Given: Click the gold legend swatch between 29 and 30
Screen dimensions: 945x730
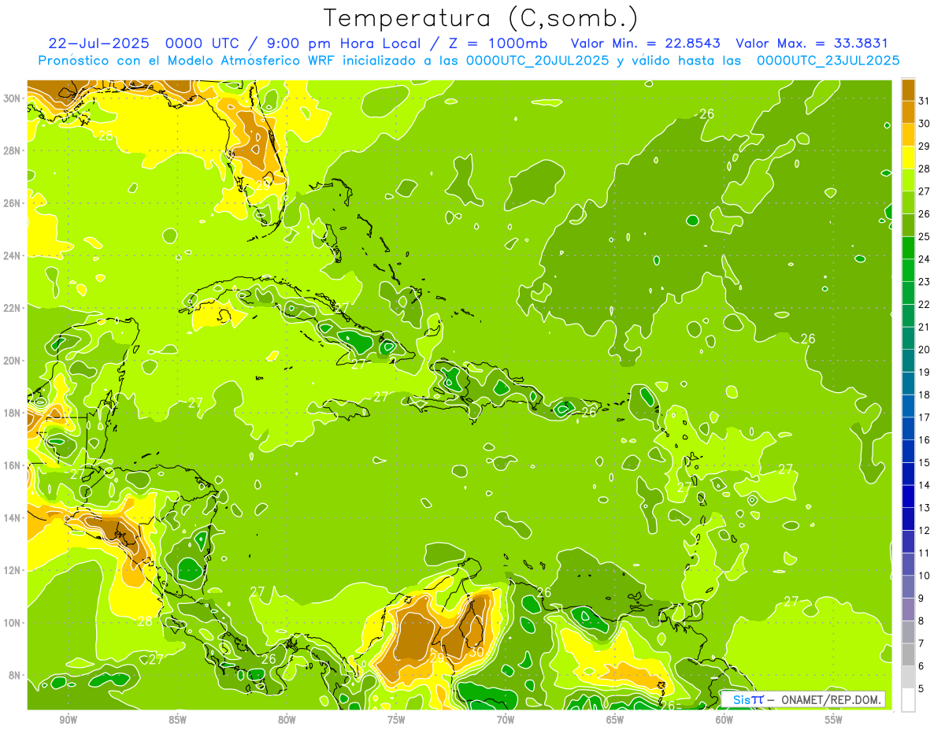Looking at the screenshot, I should pyautogui.click(x=908, y=135).
